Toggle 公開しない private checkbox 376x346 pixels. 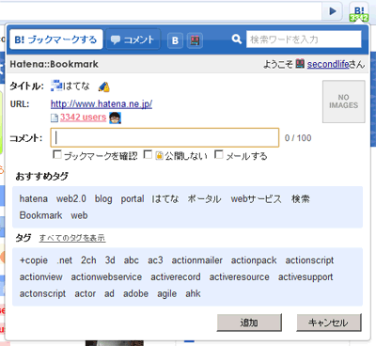(148, 154)
